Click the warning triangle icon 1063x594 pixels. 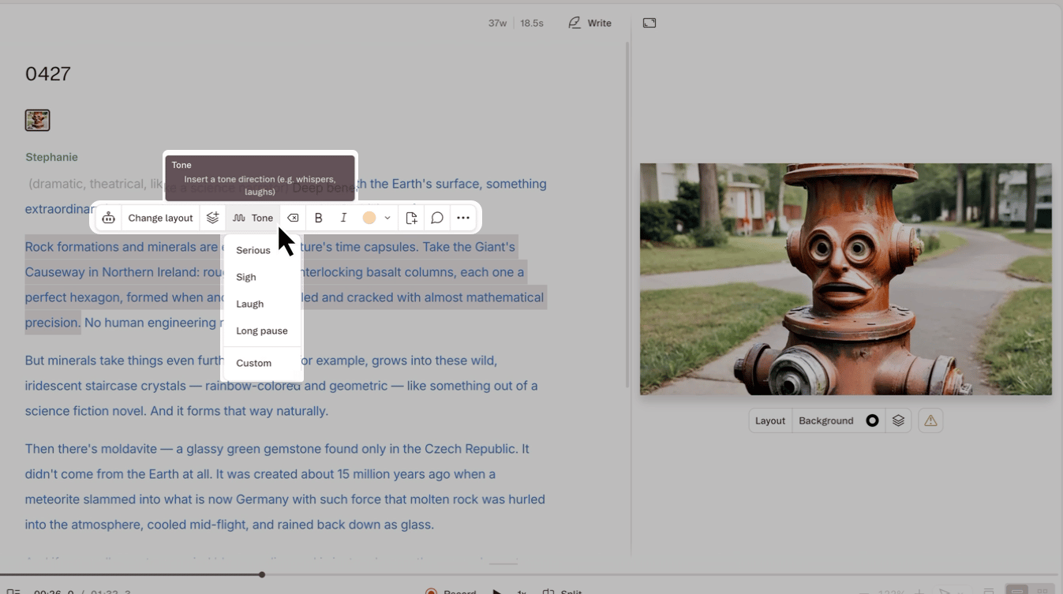click(931, 420)
